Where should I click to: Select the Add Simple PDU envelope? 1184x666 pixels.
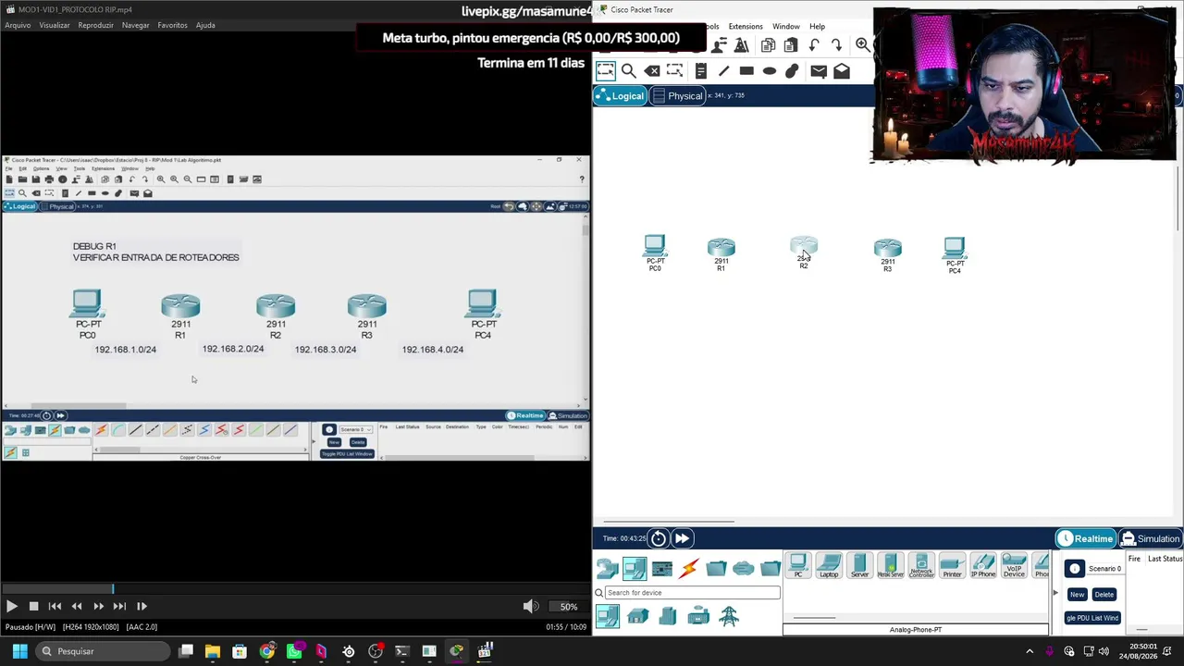click(819, 71)
